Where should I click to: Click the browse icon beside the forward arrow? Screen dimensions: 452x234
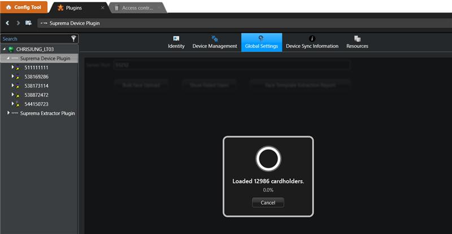pyautogui.click(x=28, y=23)
